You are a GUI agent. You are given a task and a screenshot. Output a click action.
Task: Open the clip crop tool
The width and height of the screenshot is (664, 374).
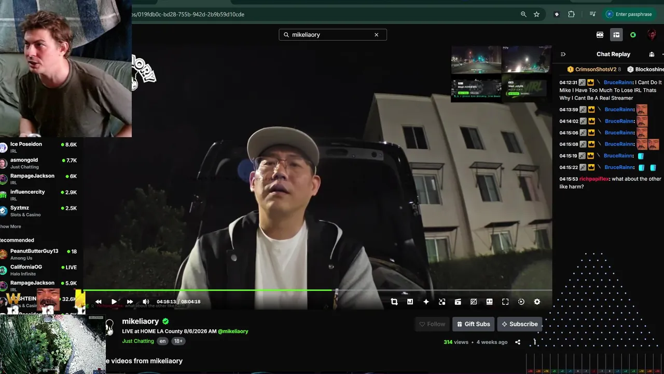(x=394, y=302)
